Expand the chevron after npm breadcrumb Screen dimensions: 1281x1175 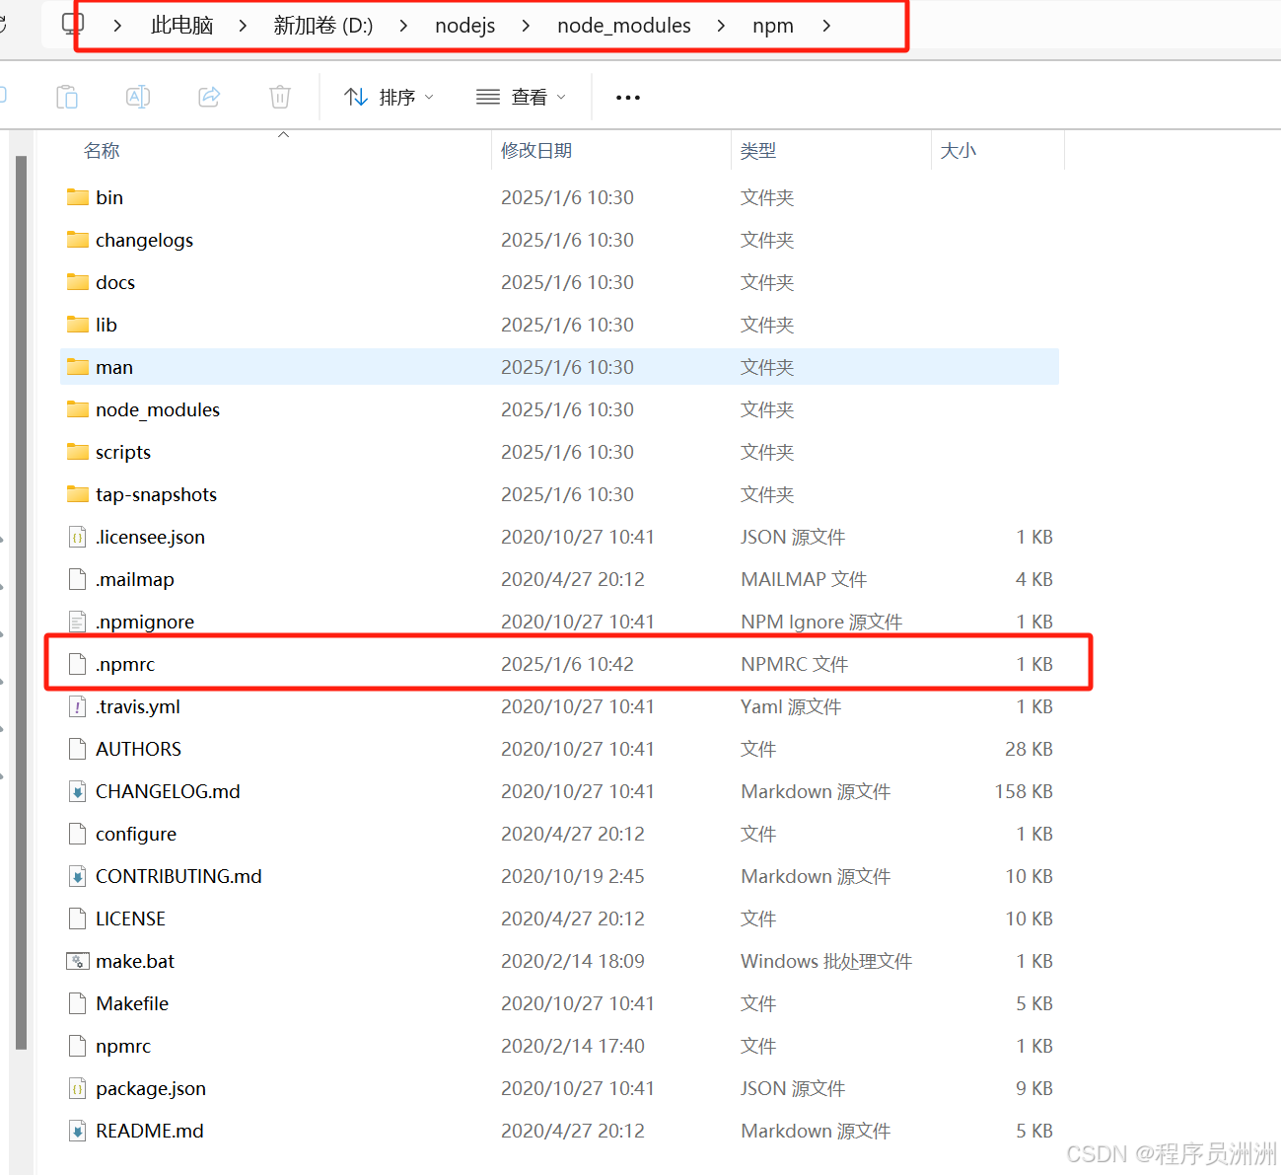[x=826, y=26]
